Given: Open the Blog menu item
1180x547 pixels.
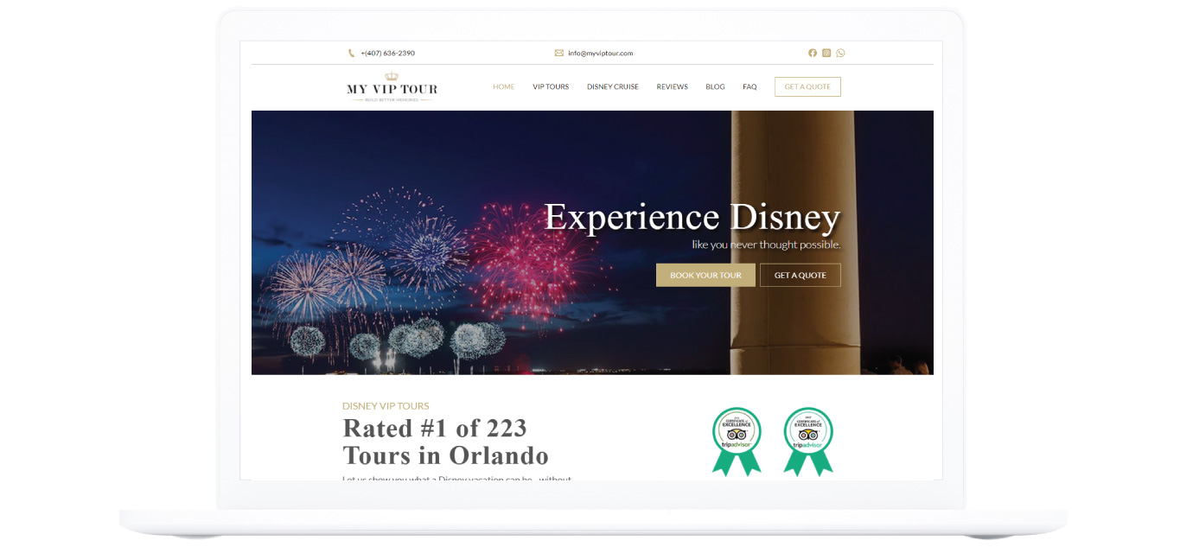Looking at the screenshot, I should (x=715, y=86).
